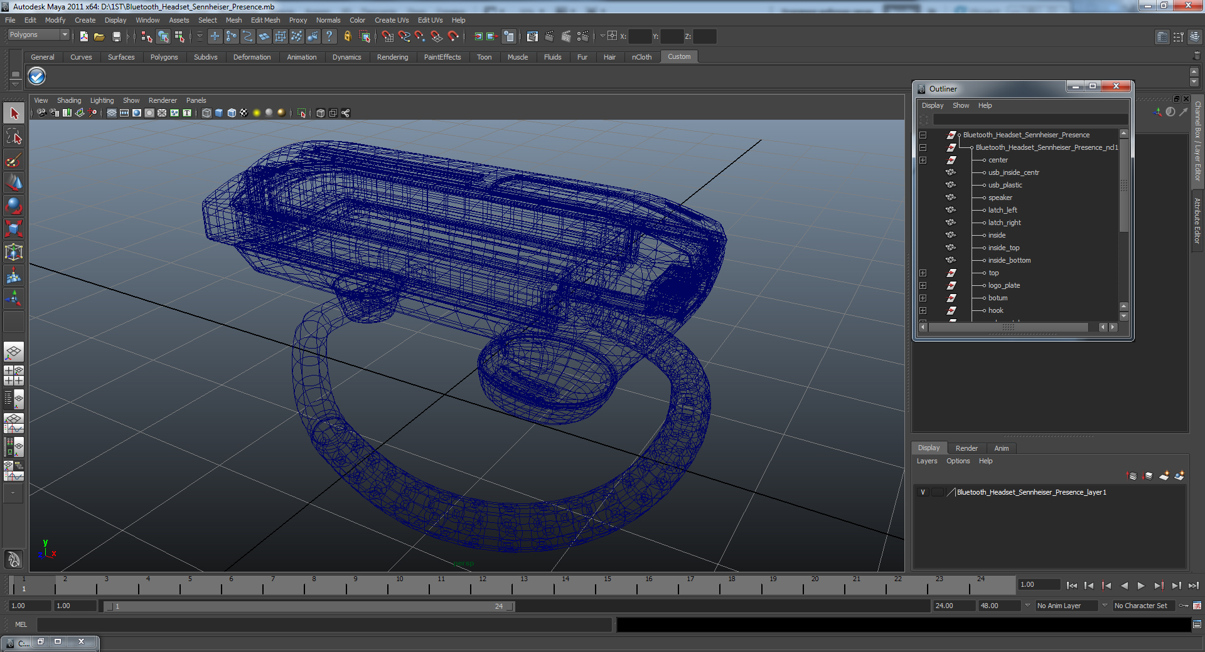Expand the logo_plate node in Outliner
Viewport: 1205px width, 652px height.
click(x=923, y=285)
